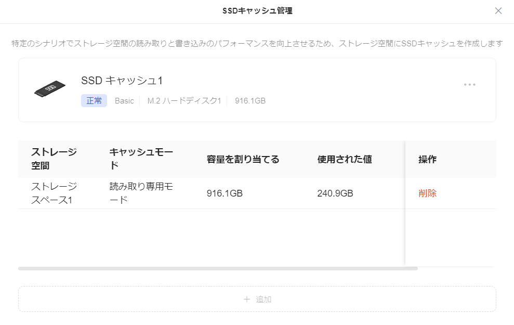Click the SSD drive icon

pyautogui.click(x=50, y=88)
